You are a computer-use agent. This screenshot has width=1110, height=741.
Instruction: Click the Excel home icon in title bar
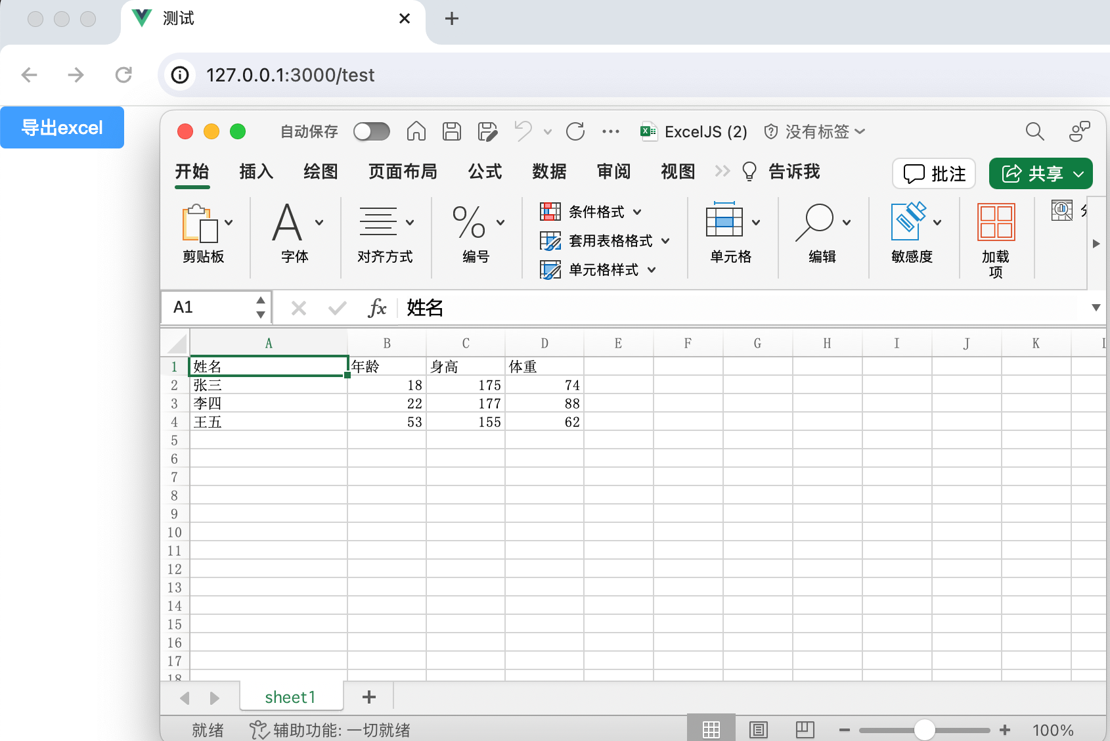point(416,131)
